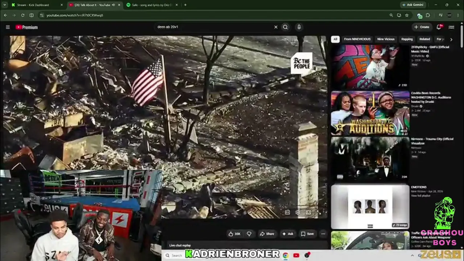Toggle the browser side panel icon
464x261 pixels.
32,15
